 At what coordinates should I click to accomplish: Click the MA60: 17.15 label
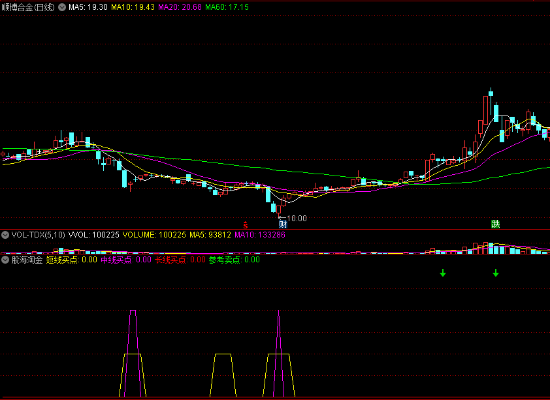(x=227, y=7)
